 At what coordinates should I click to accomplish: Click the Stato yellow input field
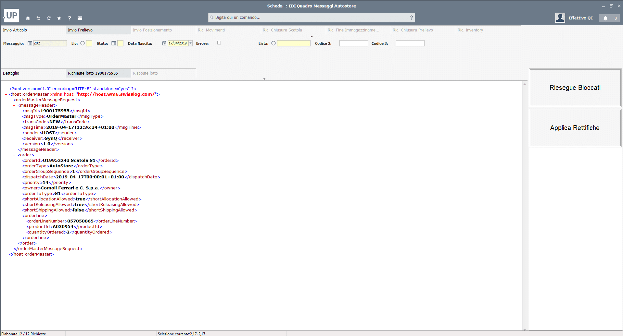(120, 43)
